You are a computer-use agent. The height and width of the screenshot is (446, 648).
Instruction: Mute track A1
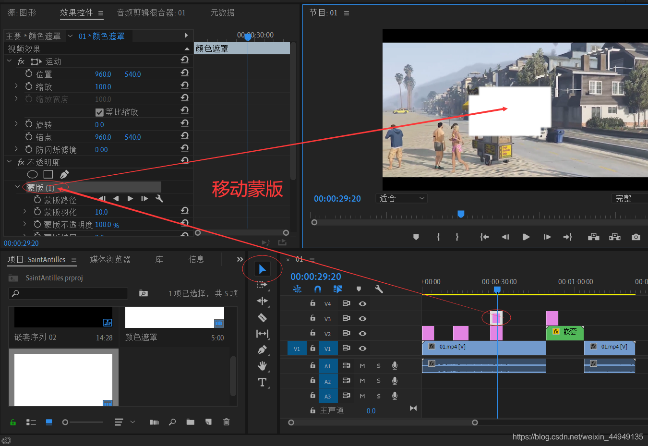pos(362,366)
